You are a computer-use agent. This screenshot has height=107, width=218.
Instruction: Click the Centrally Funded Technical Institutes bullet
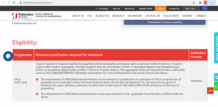(x=111, y=84)
